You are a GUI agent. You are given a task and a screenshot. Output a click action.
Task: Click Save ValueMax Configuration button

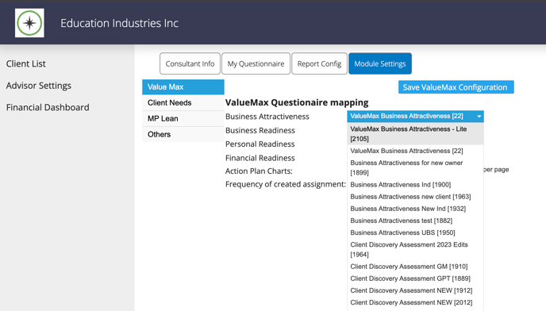point(456,87)
